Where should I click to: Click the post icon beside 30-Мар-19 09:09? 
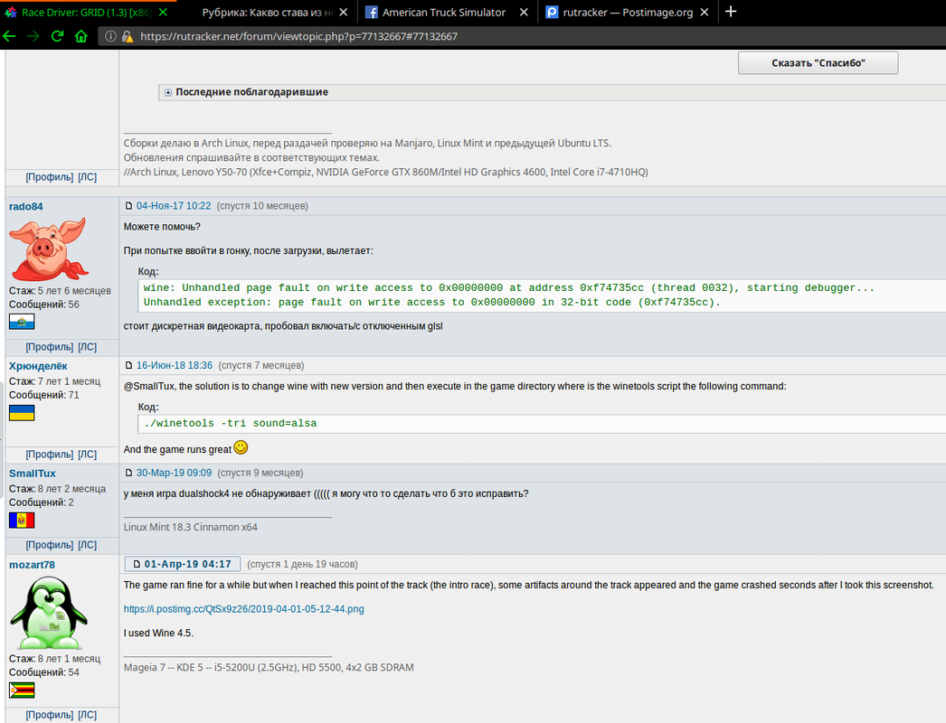[128, 473]
